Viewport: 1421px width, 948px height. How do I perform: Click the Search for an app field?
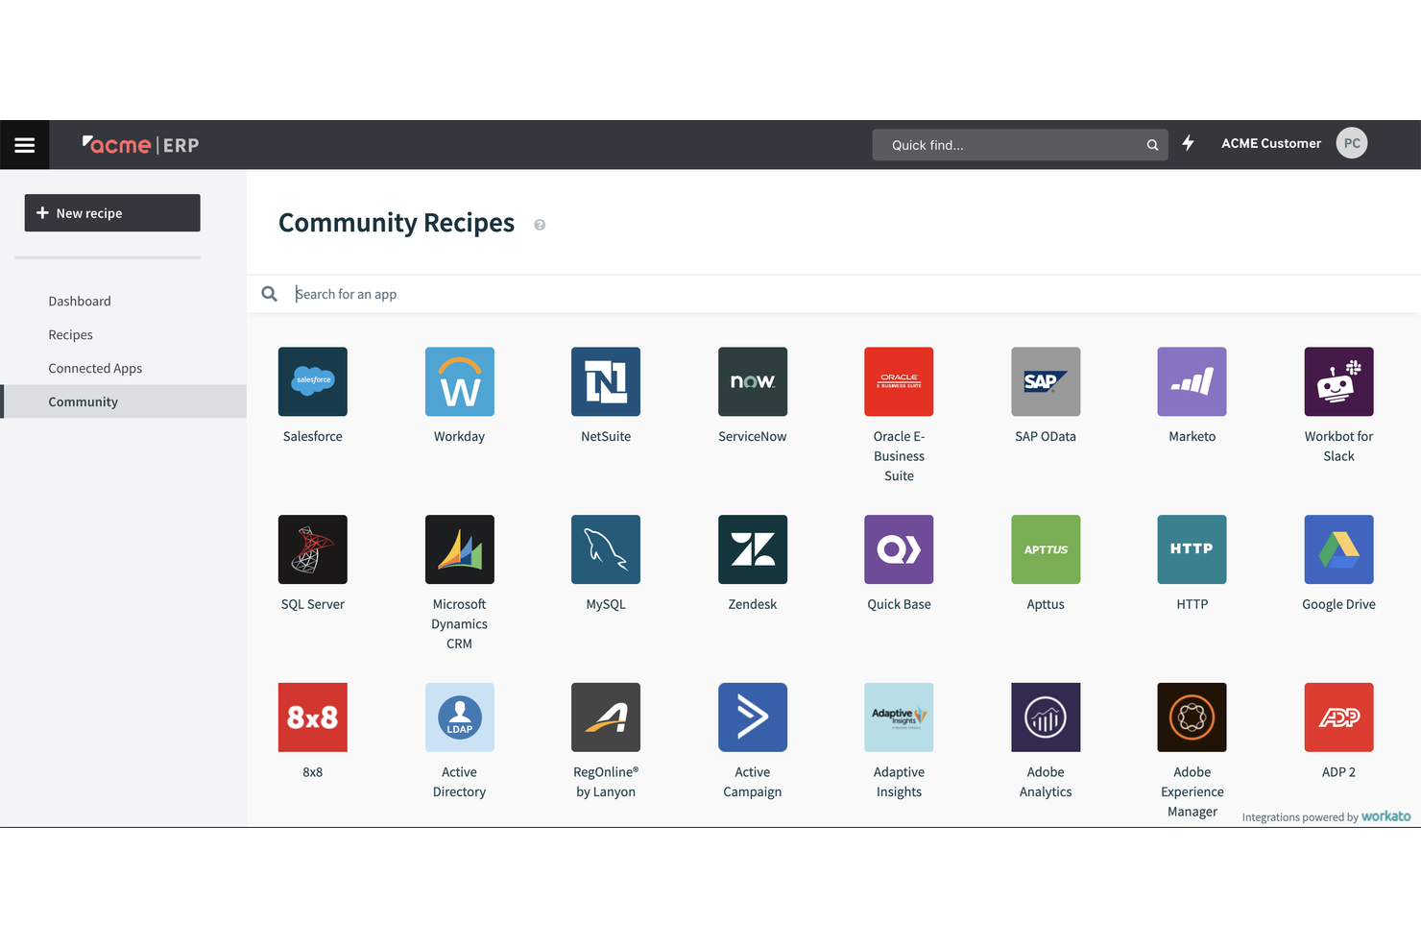(x=480, y=293)
